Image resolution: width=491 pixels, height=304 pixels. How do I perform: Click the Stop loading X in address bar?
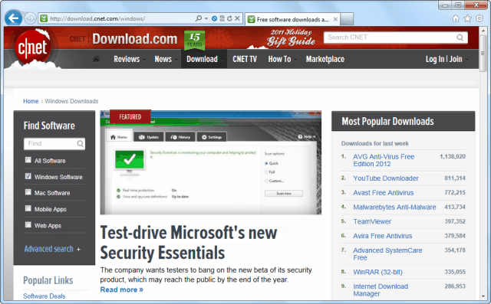[x=237, y=18]
